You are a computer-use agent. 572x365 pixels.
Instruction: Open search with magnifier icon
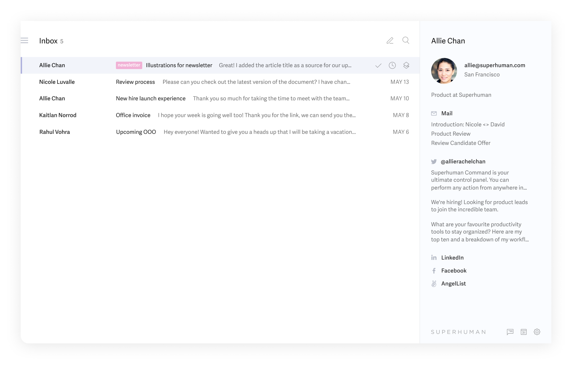tap(406, 41)
